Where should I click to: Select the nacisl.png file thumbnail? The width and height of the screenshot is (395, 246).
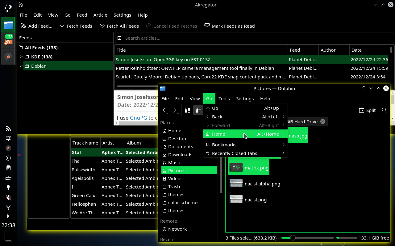pyautogui.click(x=236, y=200)
